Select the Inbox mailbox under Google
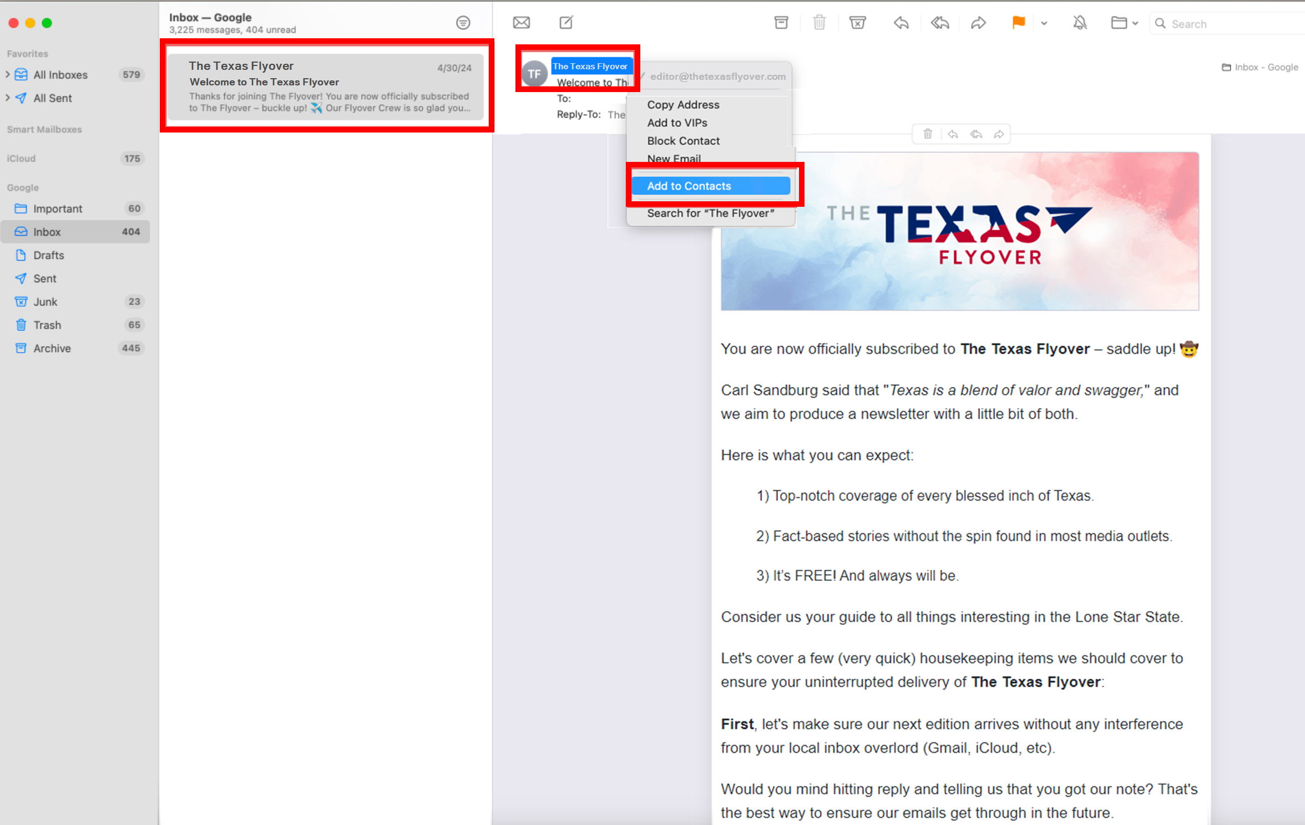 pos(76,232)
